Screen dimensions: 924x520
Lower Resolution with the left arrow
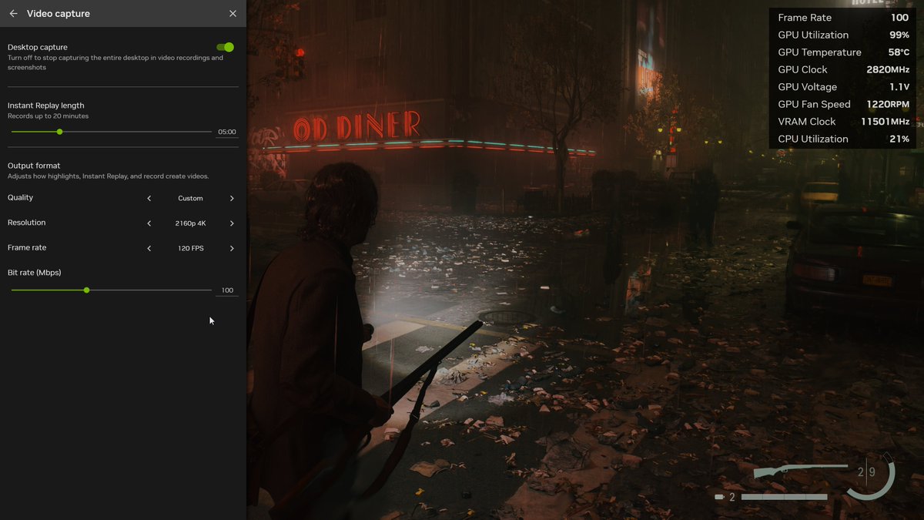149,223
